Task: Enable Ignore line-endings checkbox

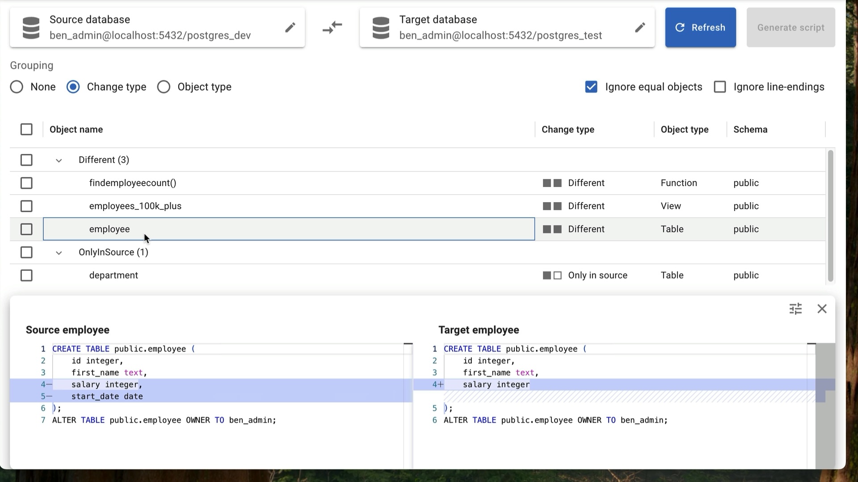Action: pyautogui.click(x=719, y=87)
